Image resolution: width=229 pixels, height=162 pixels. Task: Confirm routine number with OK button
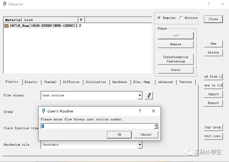pyautogui.click(x=119, y=134)
